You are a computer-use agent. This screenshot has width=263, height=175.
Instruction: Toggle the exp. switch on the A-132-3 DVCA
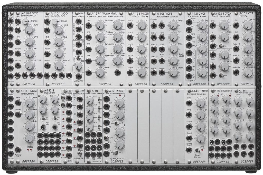click(221, 46)
